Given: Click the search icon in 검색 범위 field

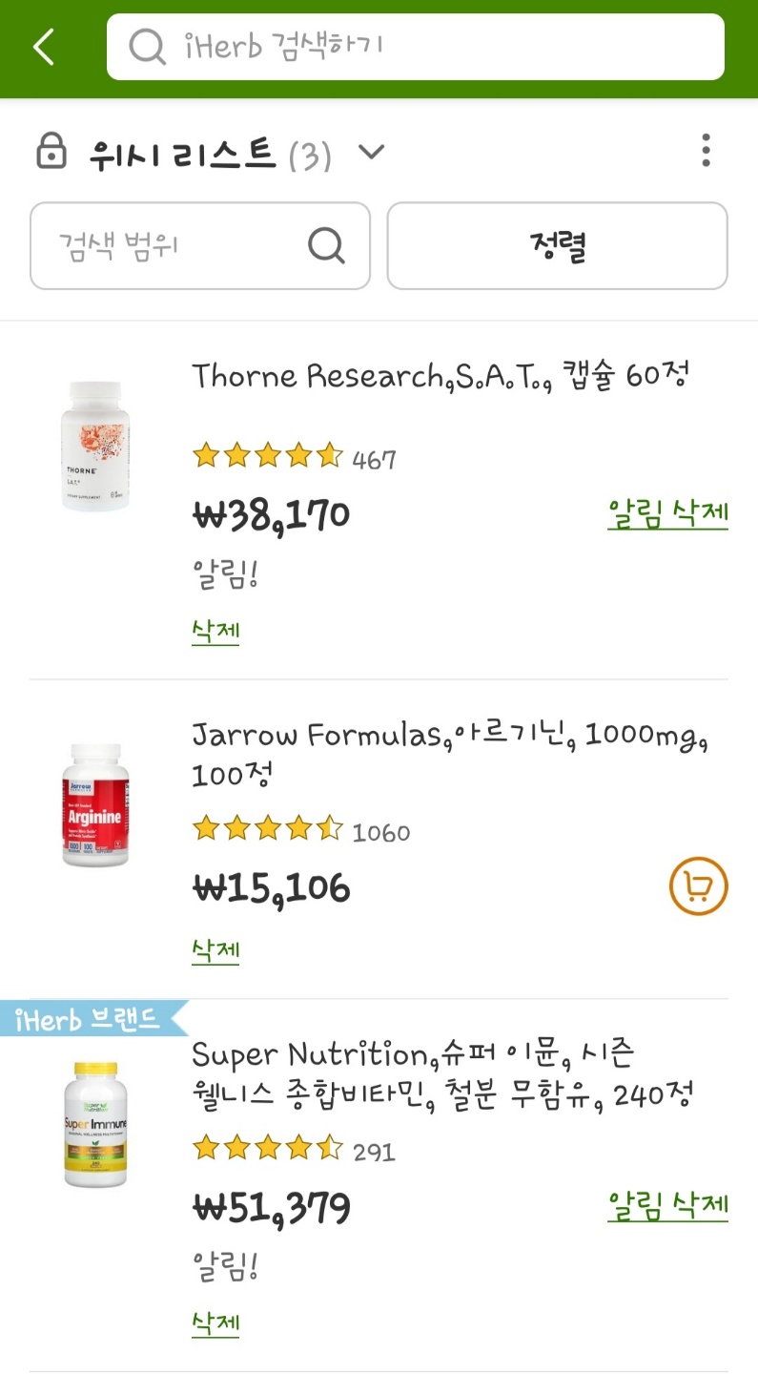Looking at the screenshot, I should [x=326, y=246].
